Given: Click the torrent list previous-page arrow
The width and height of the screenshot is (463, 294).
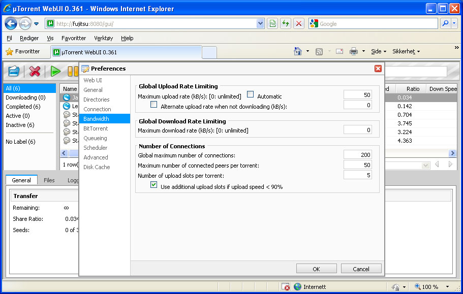Looking at the screenshot, I should pos(437,164).
